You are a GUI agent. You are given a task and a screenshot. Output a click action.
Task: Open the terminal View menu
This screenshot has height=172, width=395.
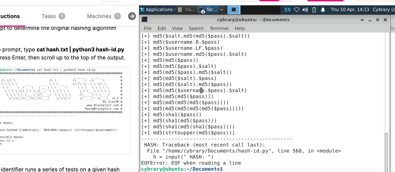[177, 28]
